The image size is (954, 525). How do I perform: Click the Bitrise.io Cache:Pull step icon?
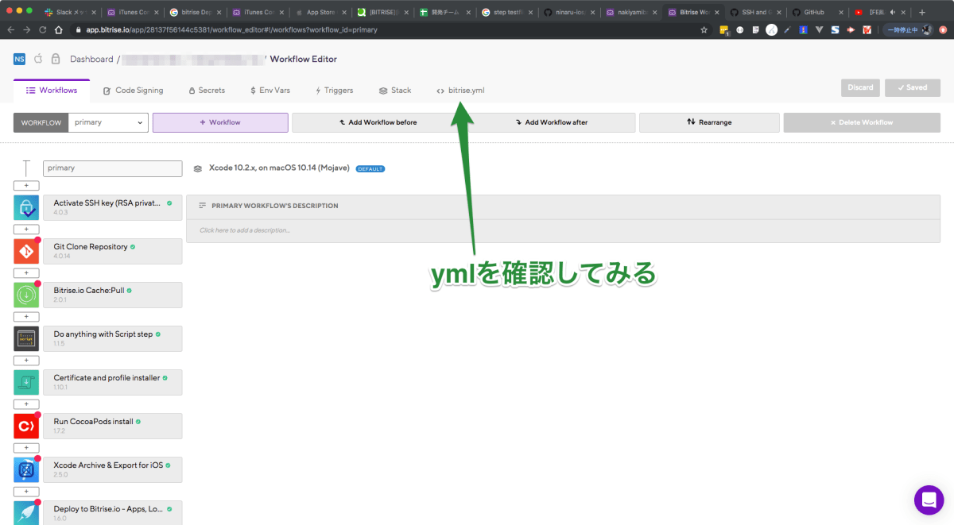(26, 295)
